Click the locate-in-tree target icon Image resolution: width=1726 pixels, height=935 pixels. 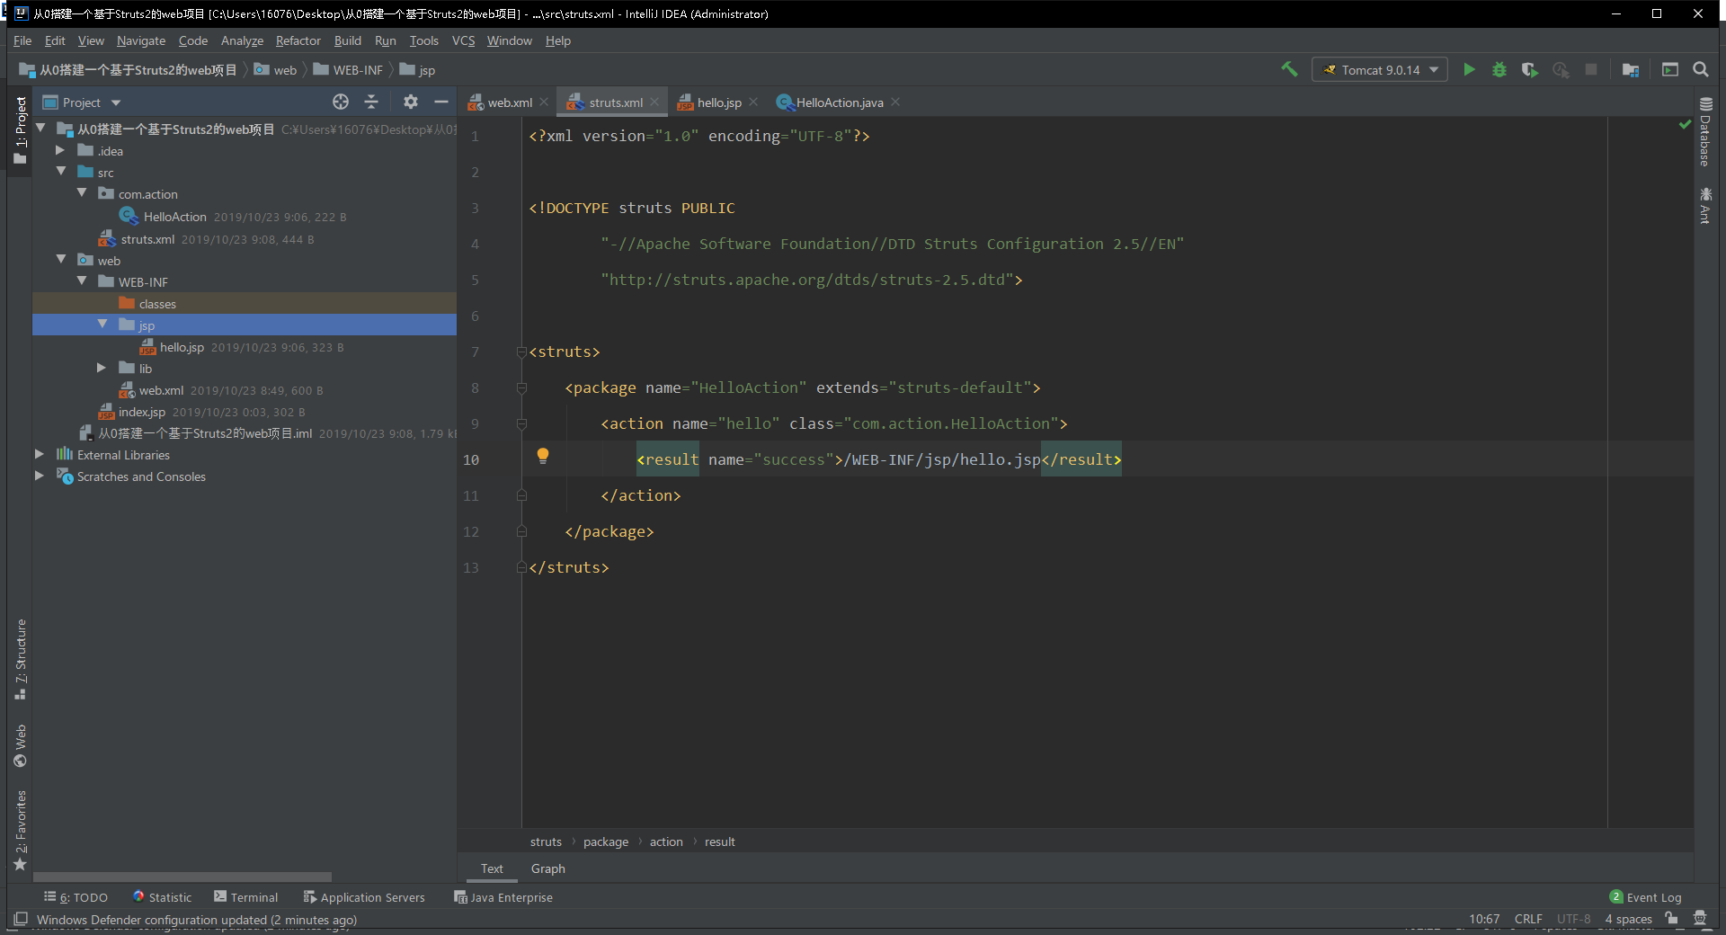point(341,102)
